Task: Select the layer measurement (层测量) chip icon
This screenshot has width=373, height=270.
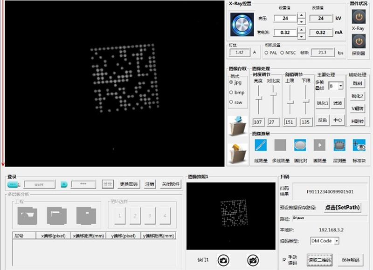Action: pyautogui.click(x=339, y=145)
